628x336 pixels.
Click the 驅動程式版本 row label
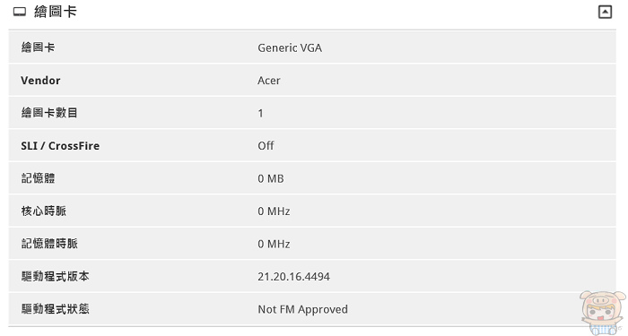[55, 276]
